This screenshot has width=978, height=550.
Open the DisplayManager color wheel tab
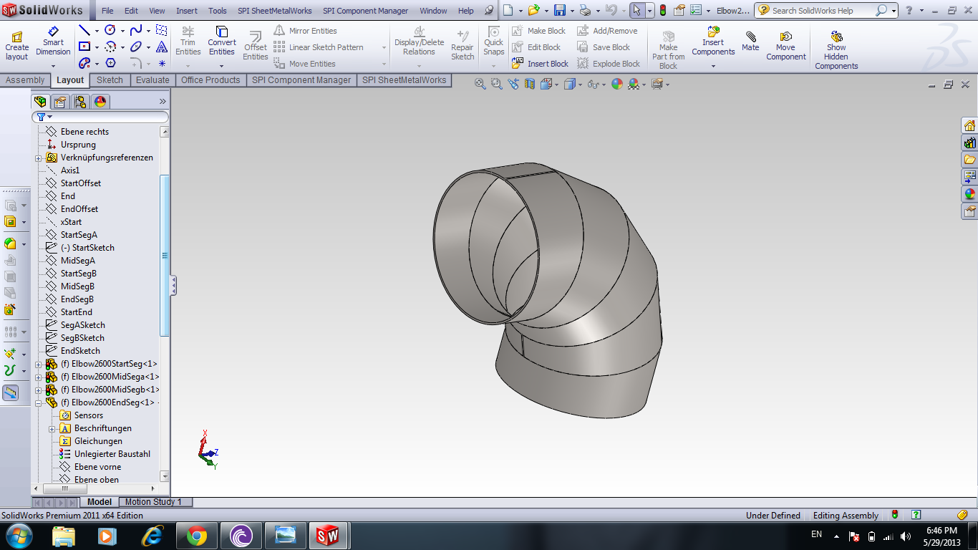100,102
